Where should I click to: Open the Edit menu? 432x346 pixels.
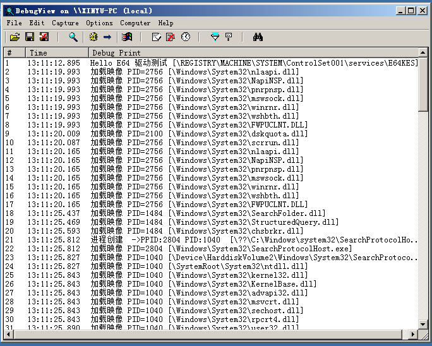click(x=37, y=23)
